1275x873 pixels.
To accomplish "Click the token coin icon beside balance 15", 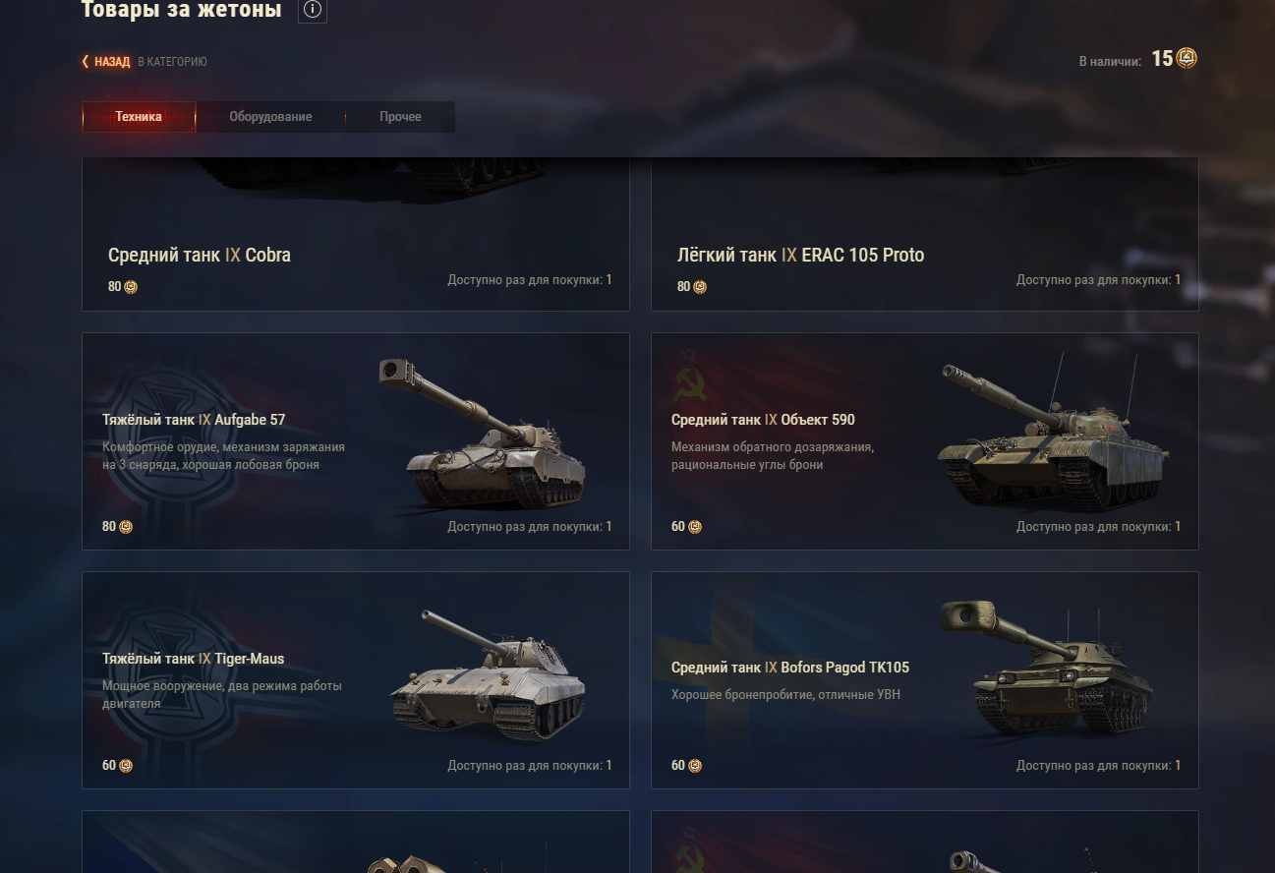I will click(1187, 59).
